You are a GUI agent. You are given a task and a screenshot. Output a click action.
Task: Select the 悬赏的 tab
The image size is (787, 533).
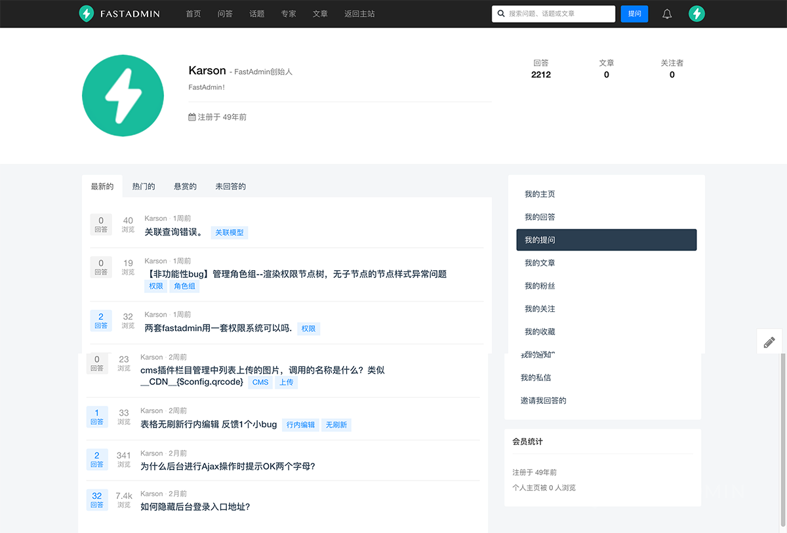coord(185,187)
